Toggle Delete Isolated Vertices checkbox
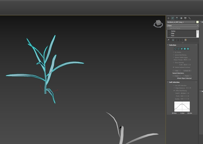The width and height of the screenshot is (203, 144). 173,67
